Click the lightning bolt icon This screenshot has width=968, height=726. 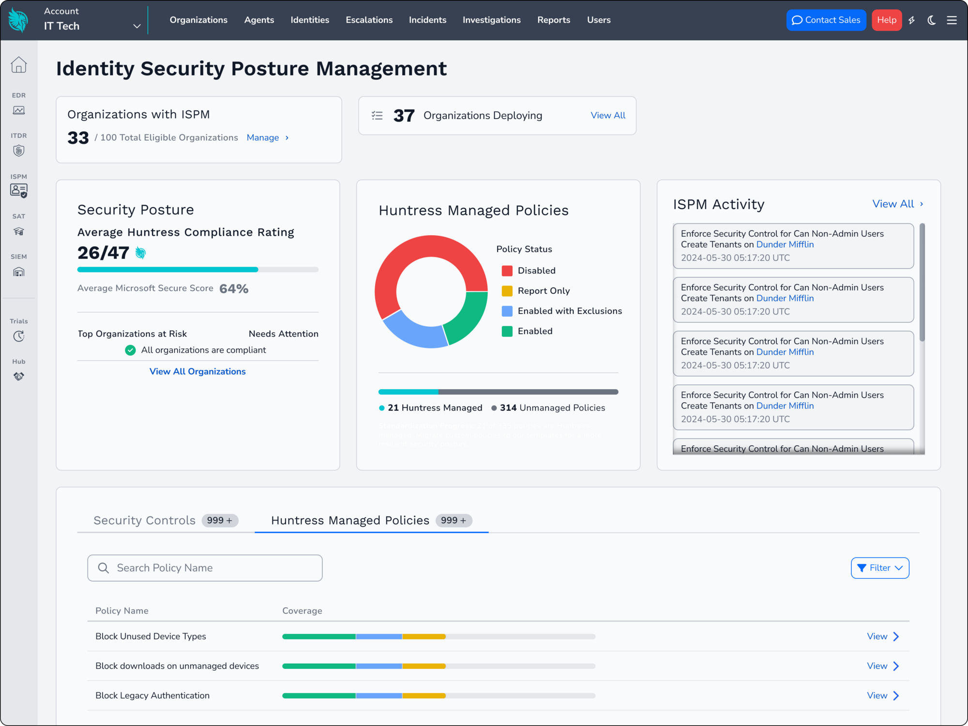912,20
